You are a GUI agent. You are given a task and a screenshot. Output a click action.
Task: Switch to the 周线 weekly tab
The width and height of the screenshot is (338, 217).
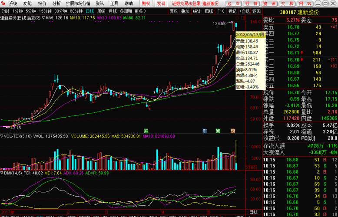pyautogui.click(x=101, y=11)
